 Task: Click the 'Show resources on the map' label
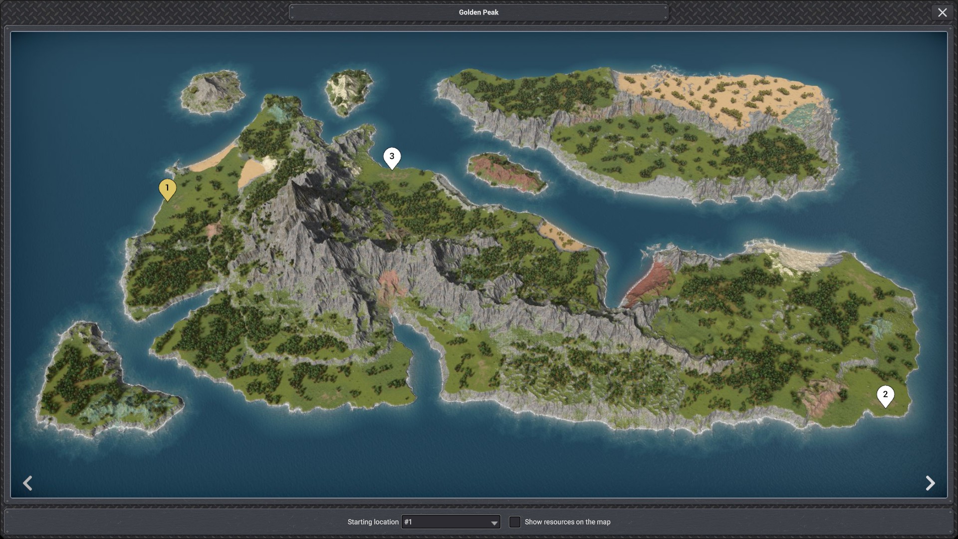pyautogui.click(x=567, y=522)
